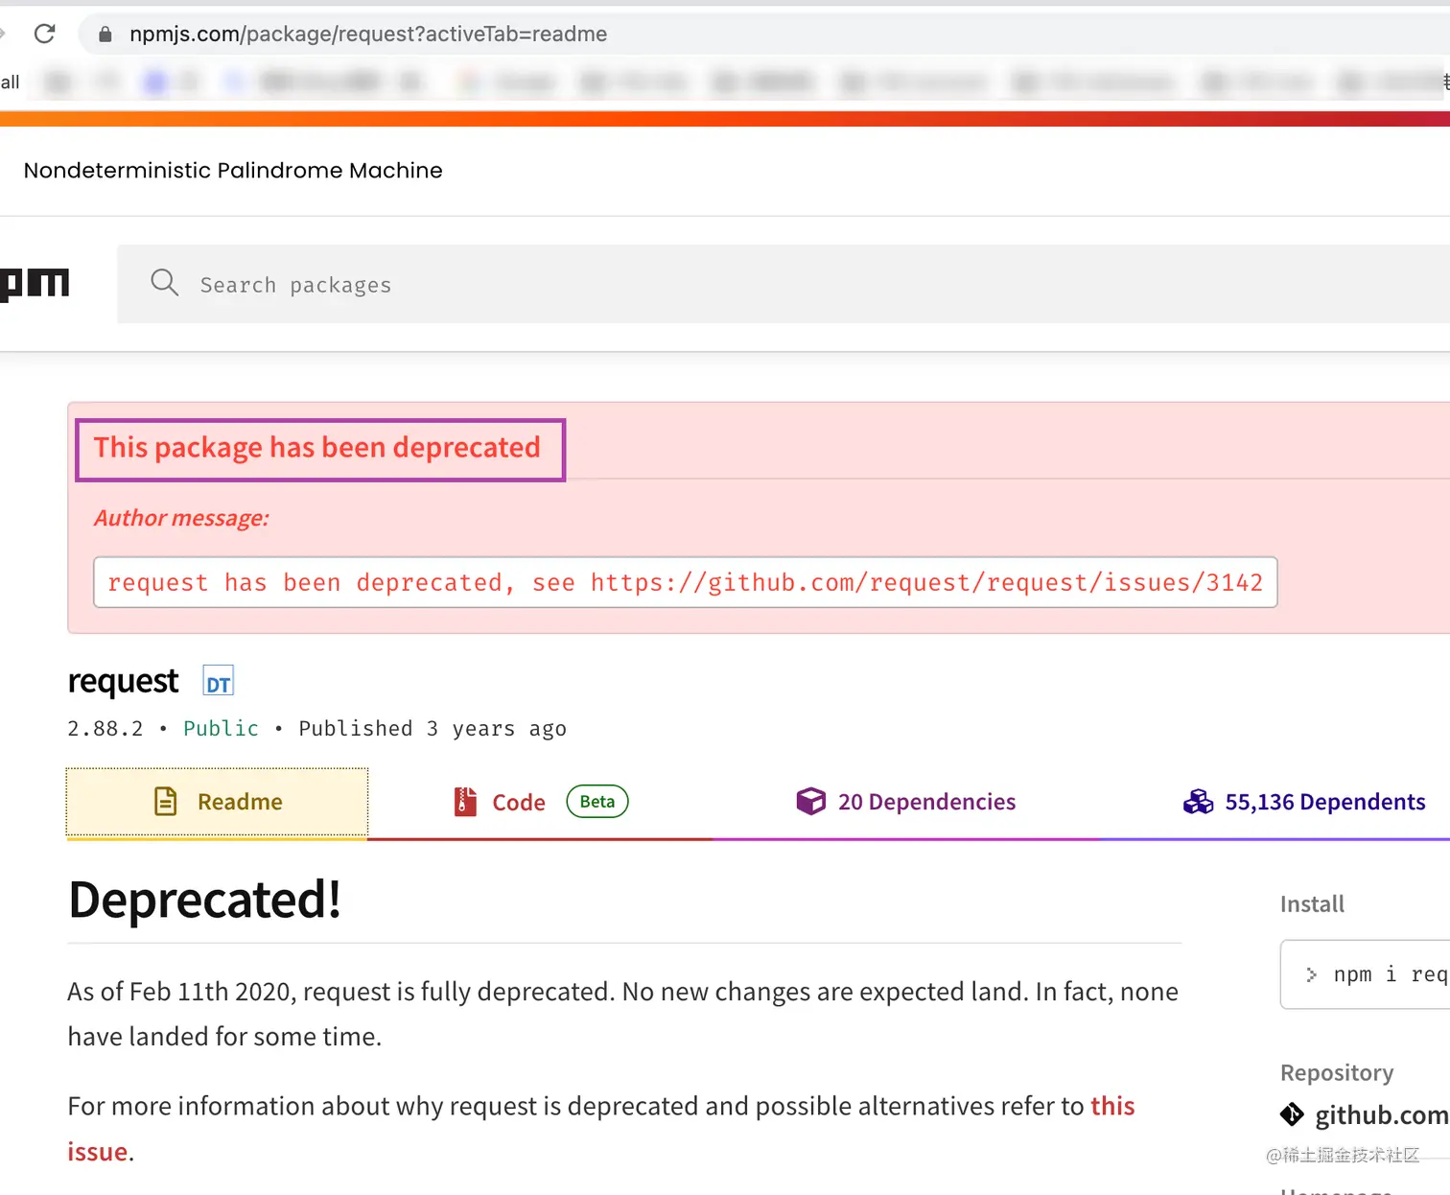Click the 'Install' sidebar heading
This screenshot has height=1195, width=1450.
[x=1312, y=904]
